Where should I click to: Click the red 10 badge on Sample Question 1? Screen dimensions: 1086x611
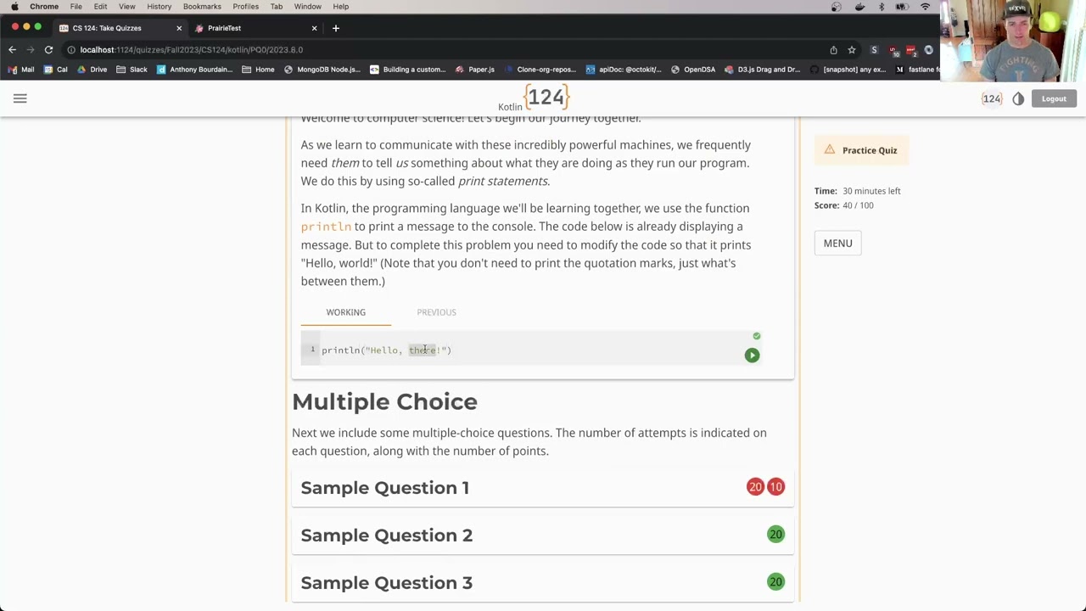775,487
